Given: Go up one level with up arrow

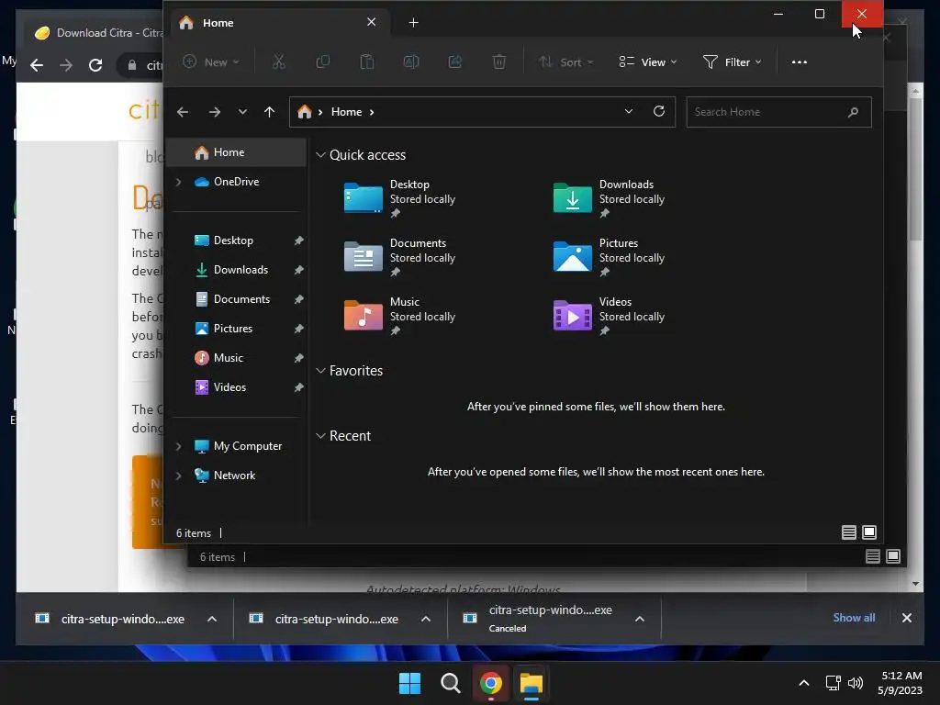Looking at the screenshot, I should click(x=269, y=112).
